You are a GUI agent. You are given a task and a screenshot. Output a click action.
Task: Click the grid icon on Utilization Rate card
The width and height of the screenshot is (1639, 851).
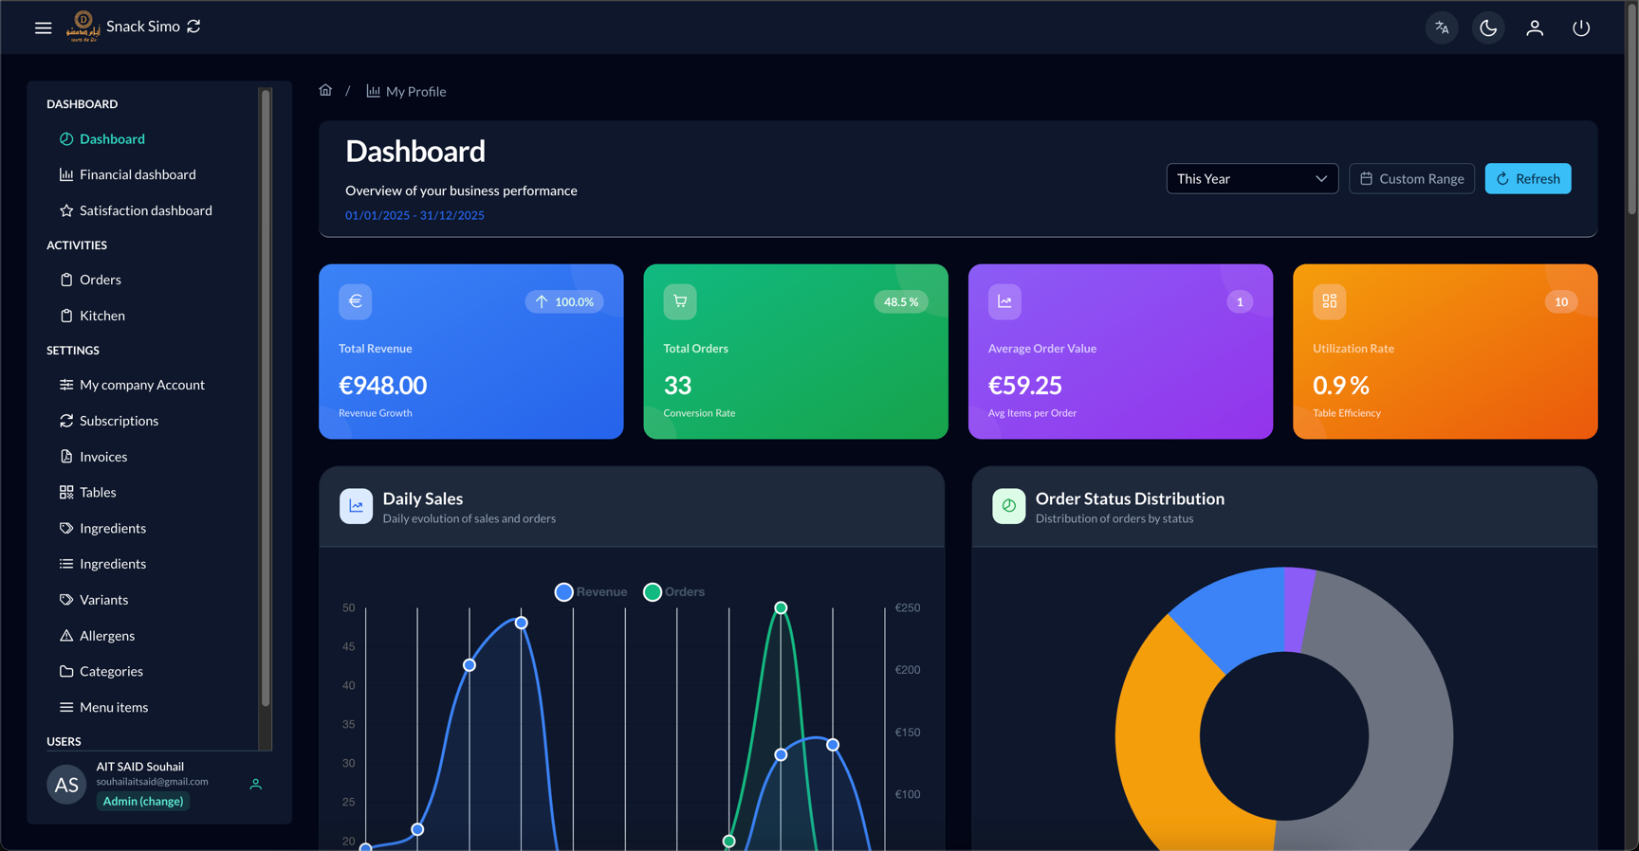[1330, 301]
